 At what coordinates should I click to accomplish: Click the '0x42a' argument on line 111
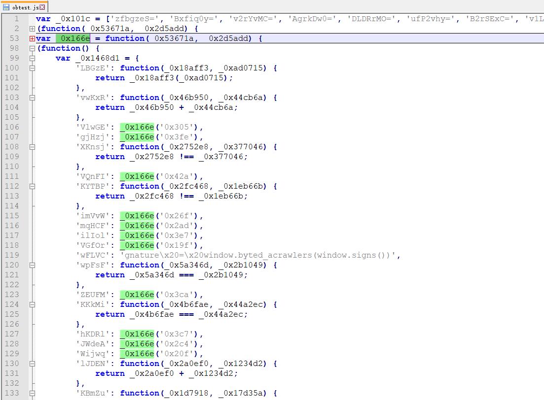(x=176, y=176)
